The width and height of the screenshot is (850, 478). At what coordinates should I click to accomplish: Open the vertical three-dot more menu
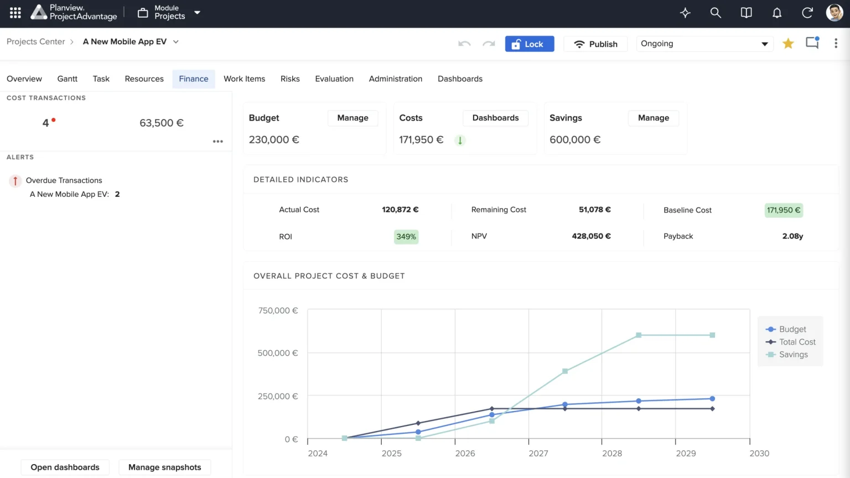(836, 43)
